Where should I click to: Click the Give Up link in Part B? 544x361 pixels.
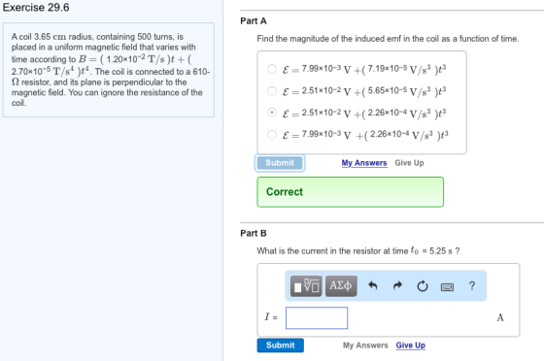tap(411, 345)
